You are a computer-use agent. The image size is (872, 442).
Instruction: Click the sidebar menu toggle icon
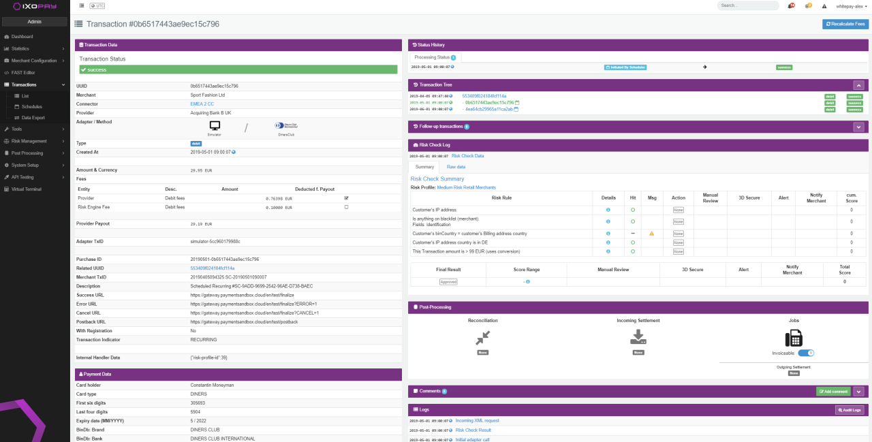pos(82,5)
